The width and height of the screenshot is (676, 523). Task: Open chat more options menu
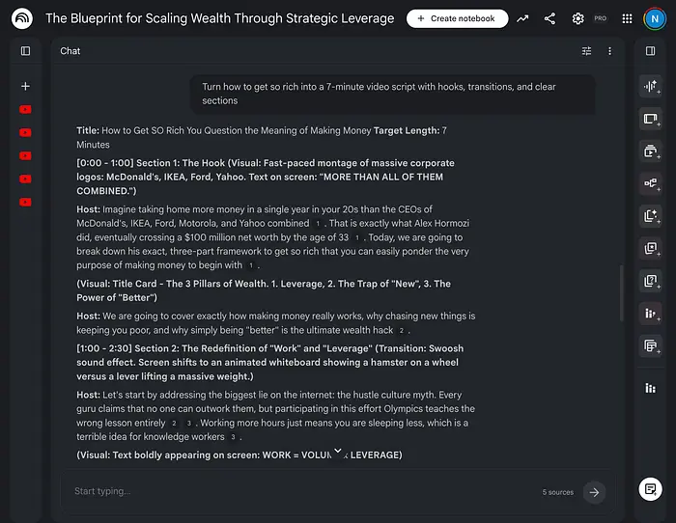pos(609,51)
